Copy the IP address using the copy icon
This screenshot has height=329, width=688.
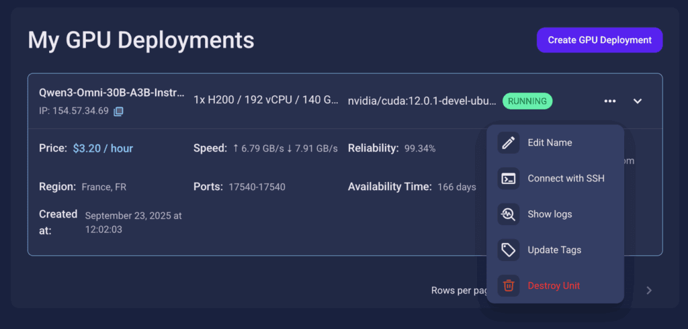click(118, 111)
